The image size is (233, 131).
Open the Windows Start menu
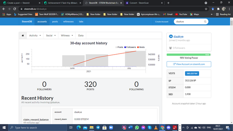4,128
